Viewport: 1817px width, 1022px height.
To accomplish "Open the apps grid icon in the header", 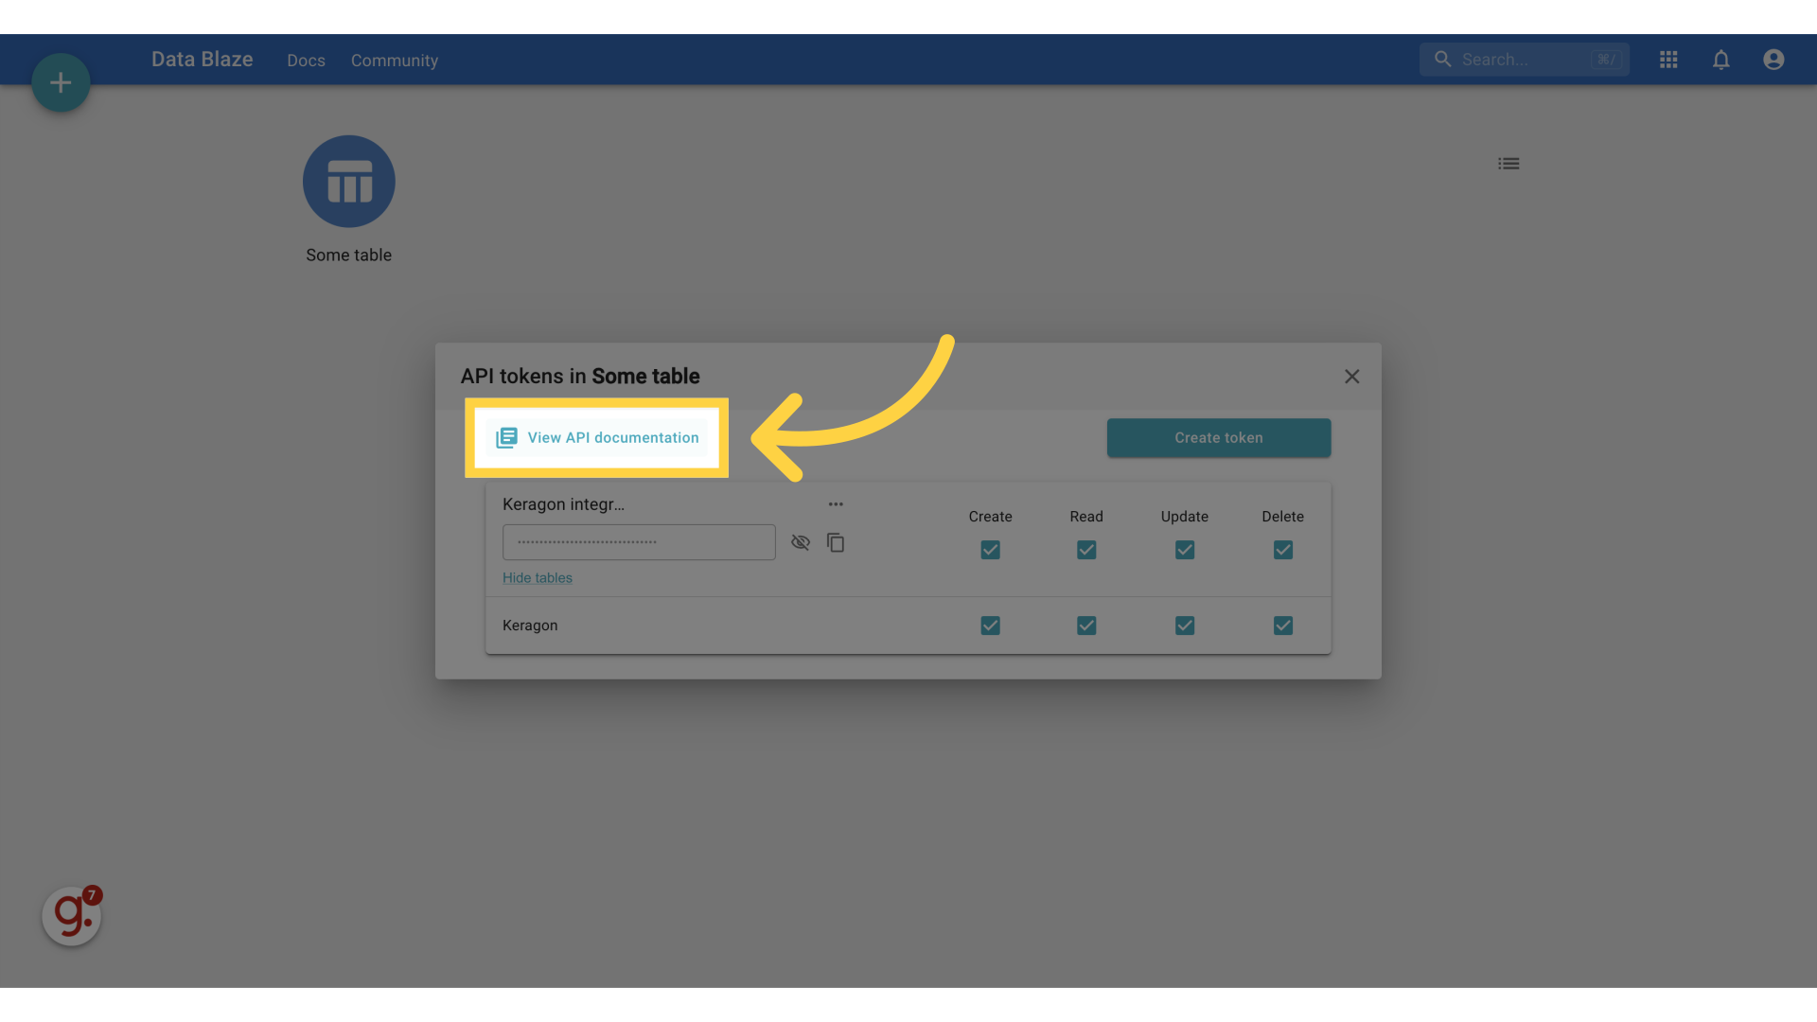I will [1668, 59].
